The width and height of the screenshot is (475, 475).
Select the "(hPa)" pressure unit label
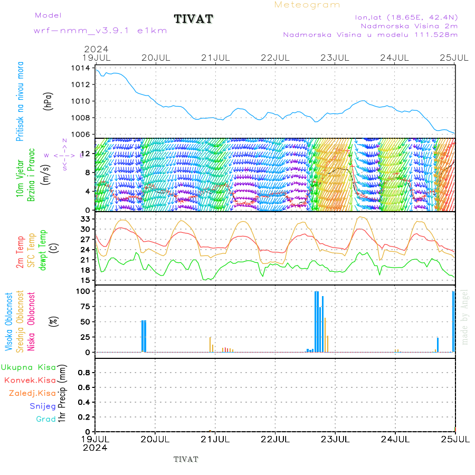(48, 101)
